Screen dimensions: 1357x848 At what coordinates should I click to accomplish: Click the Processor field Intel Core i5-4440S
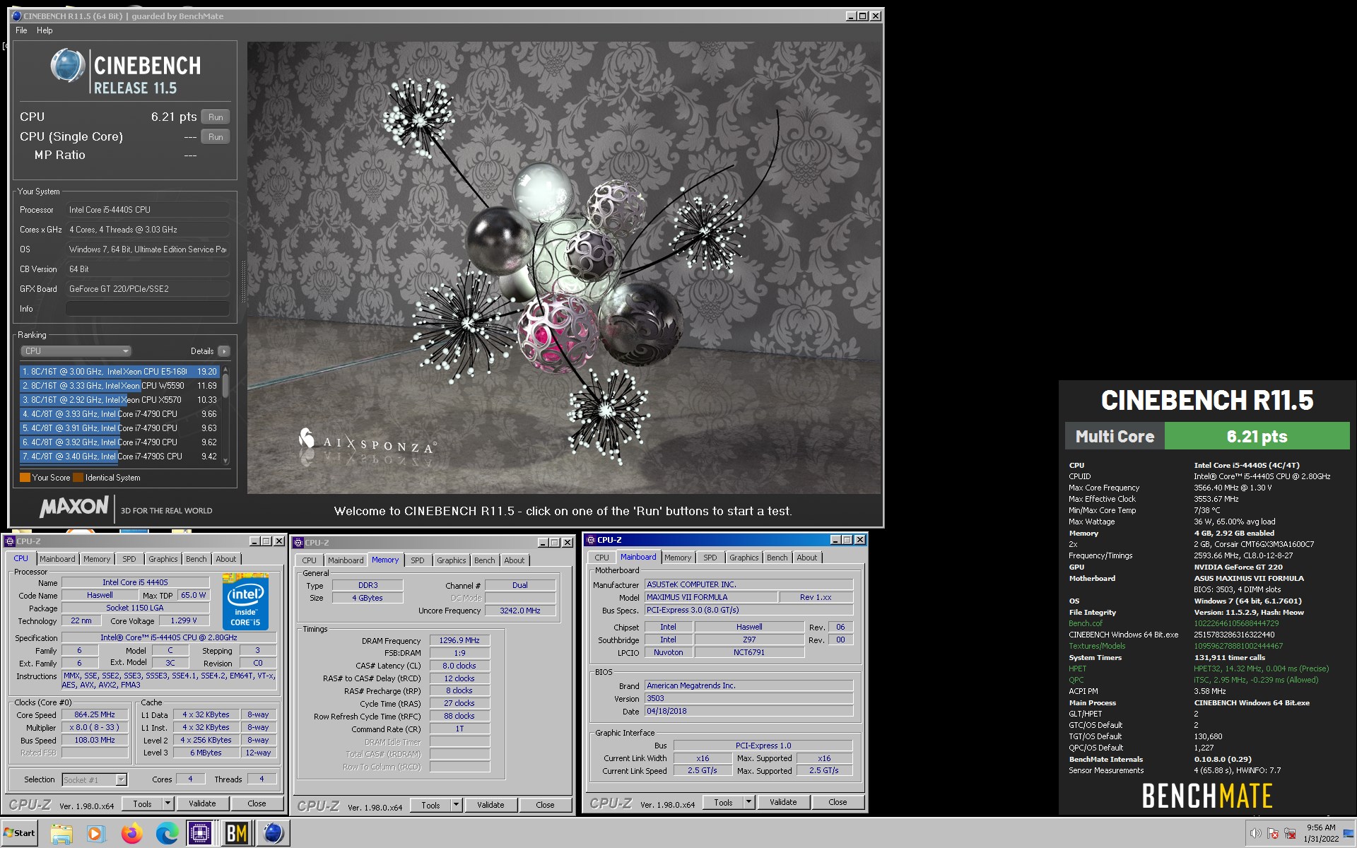pyautogui.click(x=147, y=210)
